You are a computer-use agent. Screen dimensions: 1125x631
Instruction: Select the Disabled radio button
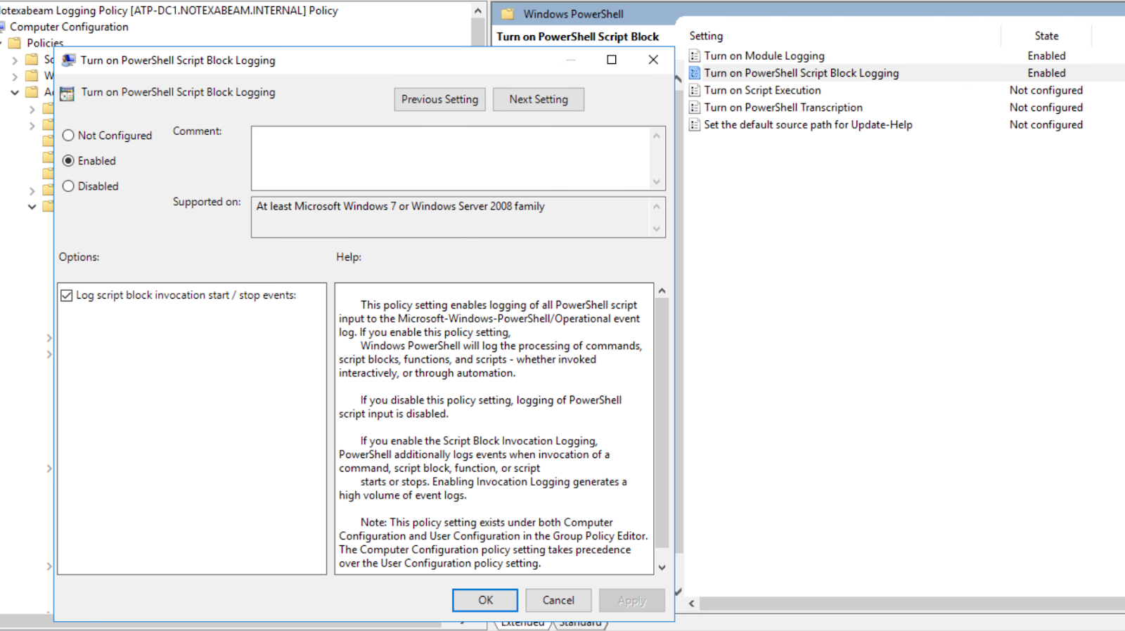pyautogui.click(x=68, y=186)
